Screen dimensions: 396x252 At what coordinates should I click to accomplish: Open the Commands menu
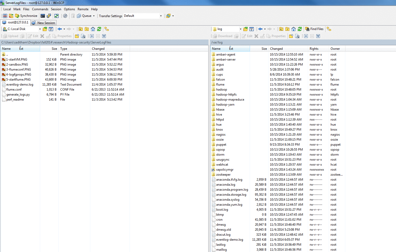click(x=40, y=9)
